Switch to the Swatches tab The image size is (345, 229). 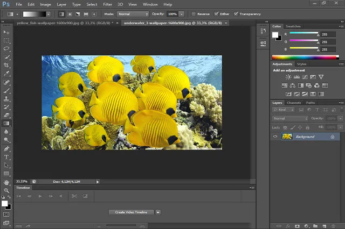pos(293,26)
